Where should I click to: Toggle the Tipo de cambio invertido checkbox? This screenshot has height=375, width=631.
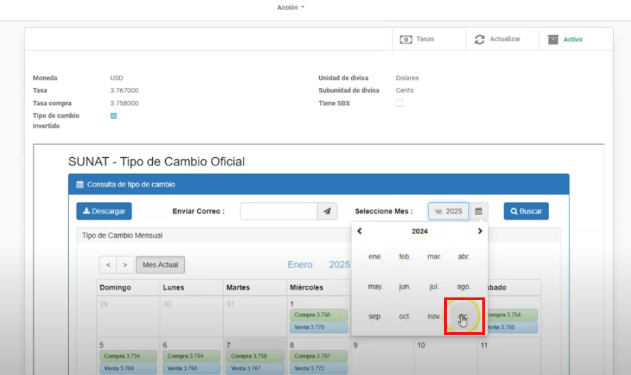tap(113, 116)
